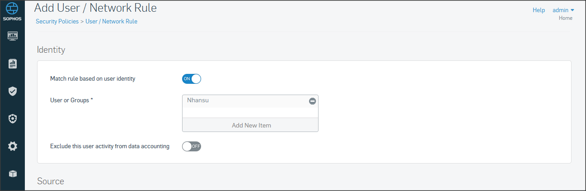Click the cube sidebar icon
This screenshot has width=586, height=191.
pos(13,173)
